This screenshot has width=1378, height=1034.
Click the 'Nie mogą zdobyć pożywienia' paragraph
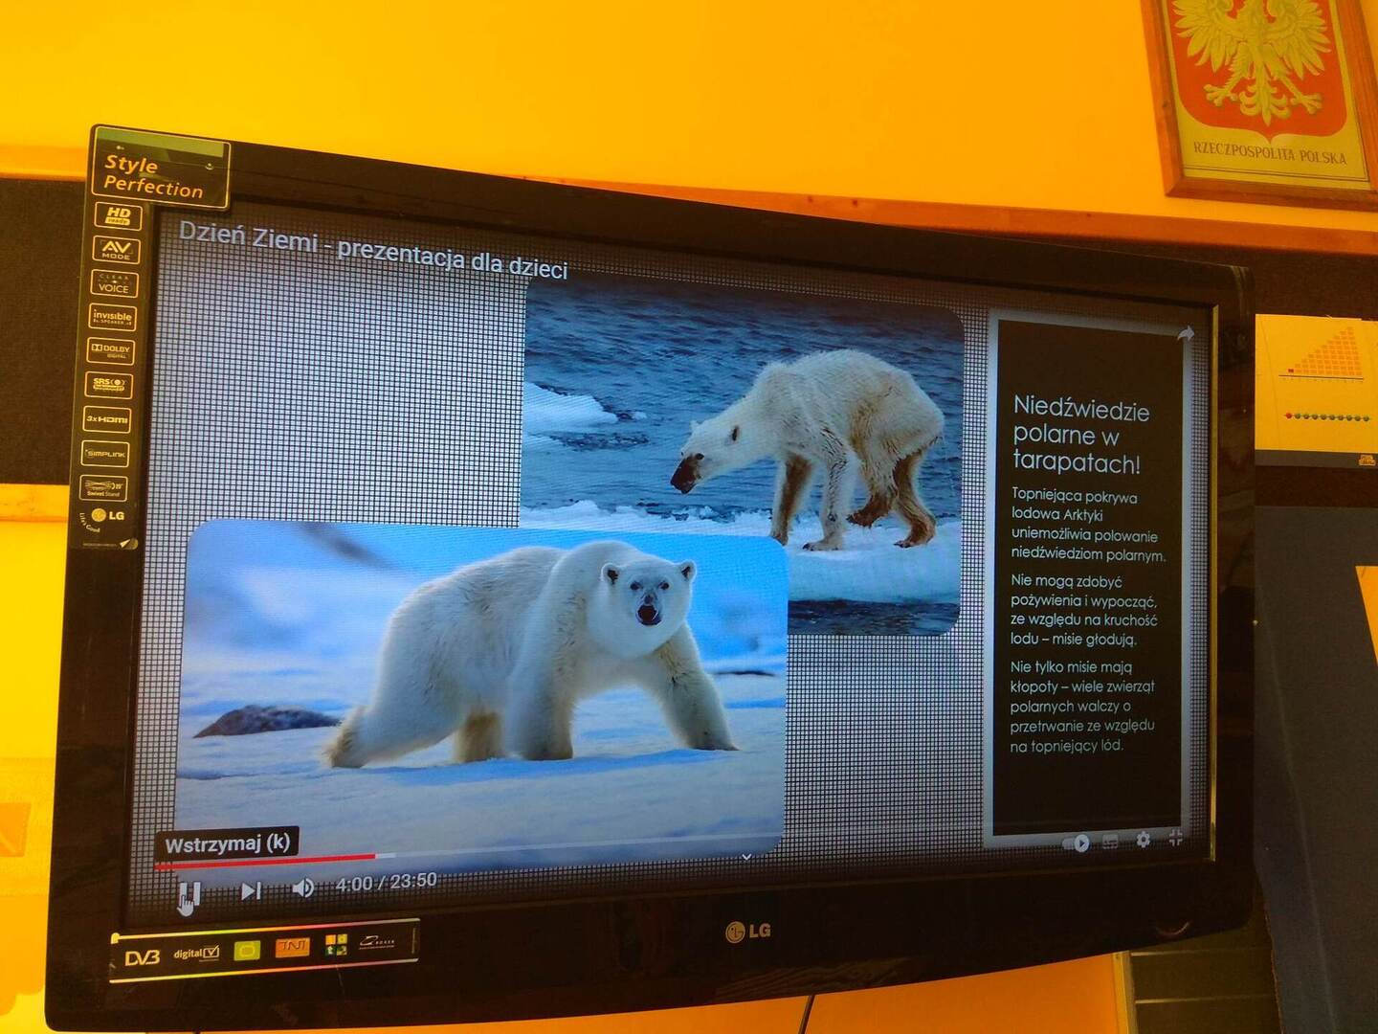click(x=1082, y=610)
